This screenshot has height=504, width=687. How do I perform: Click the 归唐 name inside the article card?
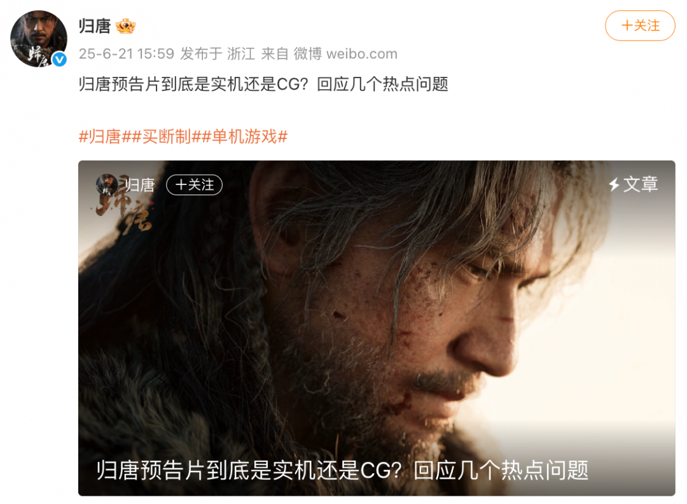point(139,185)
